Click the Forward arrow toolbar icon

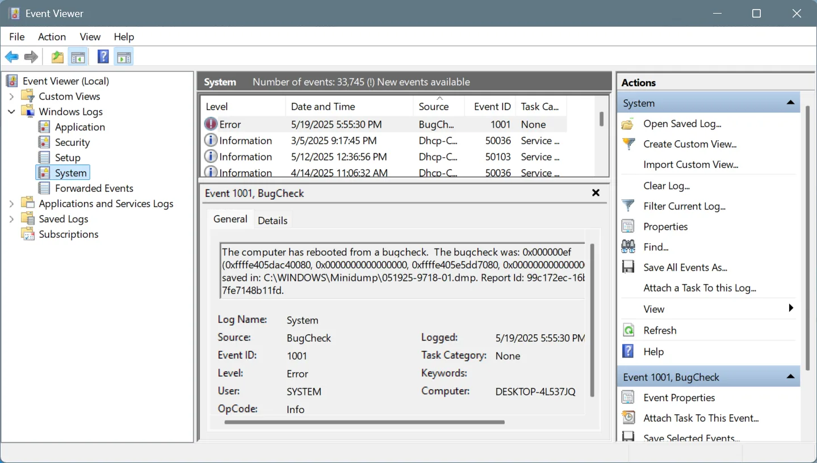coord(31,57)
